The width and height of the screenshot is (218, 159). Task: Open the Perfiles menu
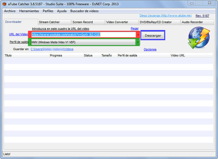[48, 11]
